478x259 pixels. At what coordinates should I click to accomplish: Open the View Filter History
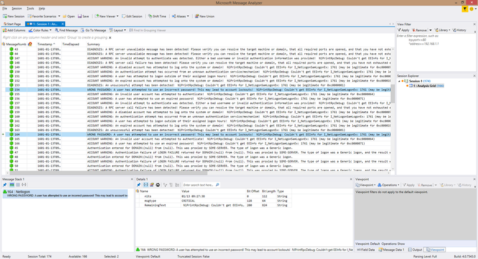tap(459, 30)
